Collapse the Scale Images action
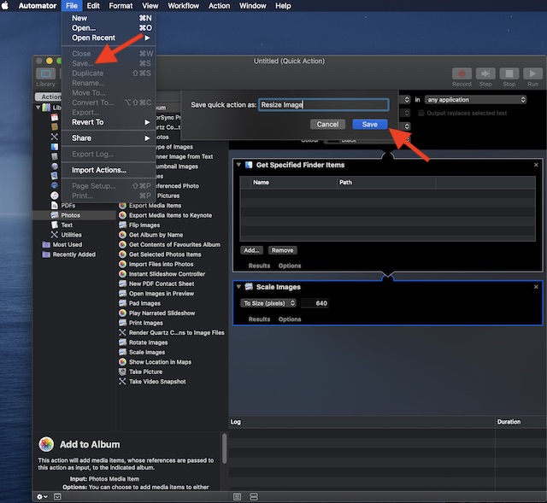This screenshot has width=547, height=503. (x=238, y=287)
